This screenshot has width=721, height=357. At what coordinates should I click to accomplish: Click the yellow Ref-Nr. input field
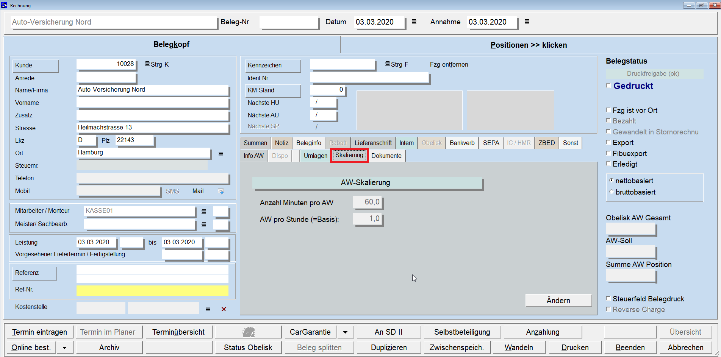pos(152,290)
